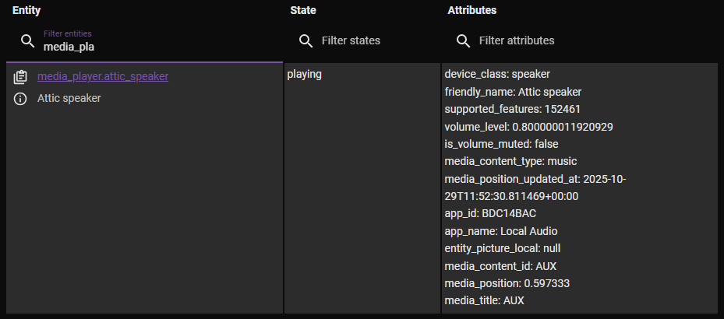The height and width of the screenshot is (319, 724).
Task: Click the search icon beside Filter entities
Action: click(x=27, y=40)
